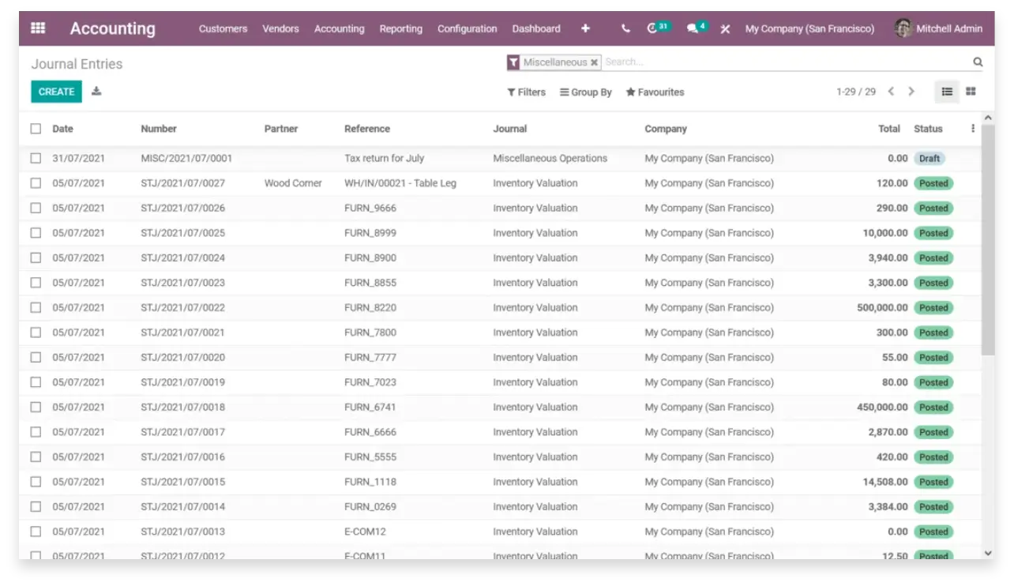Tick checkbox for STJ/2021/07/0022 row
This screenshot has height=586, width=1014.
pyautogui.click(x=36, y=308)
